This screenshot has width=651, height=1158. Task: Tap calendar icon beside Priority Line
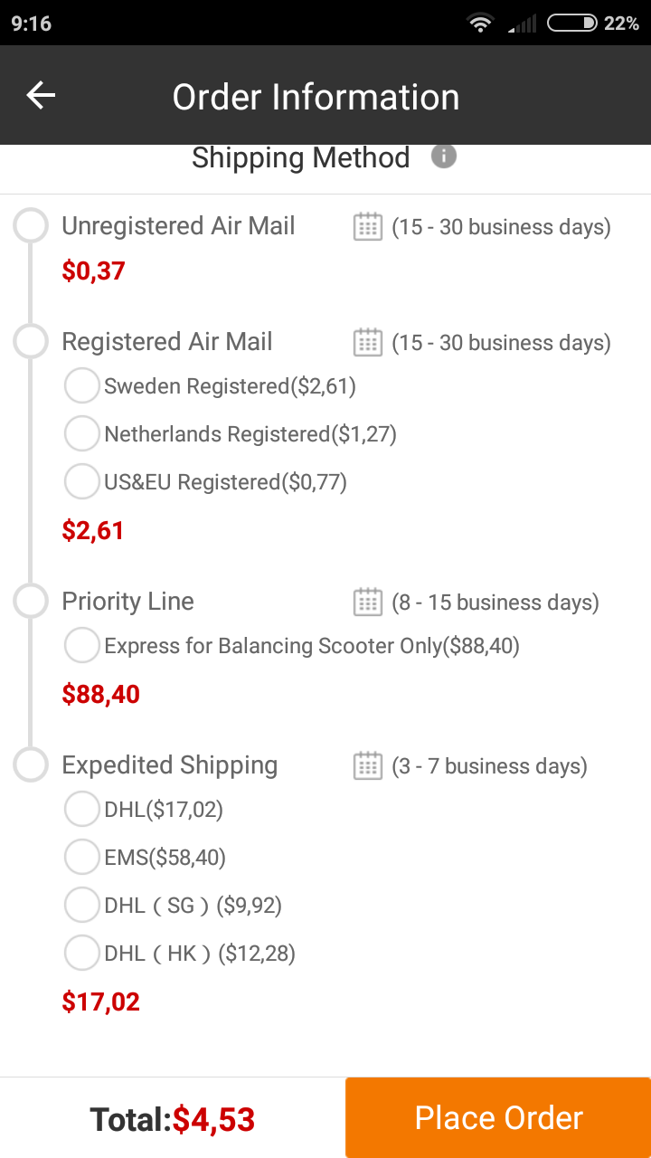click(367, 602)
